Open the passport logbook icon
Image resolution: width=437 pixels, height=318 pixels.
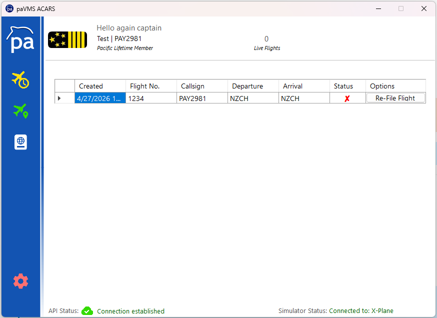pos(20,142)
